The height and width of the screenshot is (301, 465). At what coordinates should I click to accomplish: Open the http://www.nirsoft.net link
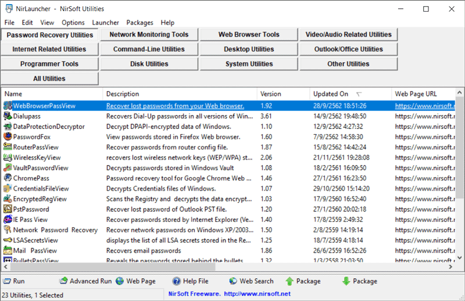coord(257,293)
